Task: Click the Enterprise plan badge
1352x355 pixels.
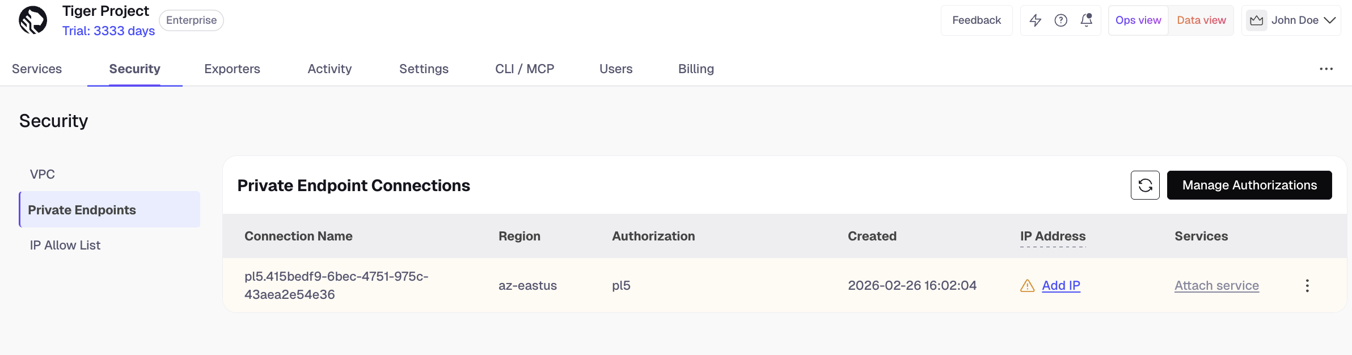Action: click(191, 20)
